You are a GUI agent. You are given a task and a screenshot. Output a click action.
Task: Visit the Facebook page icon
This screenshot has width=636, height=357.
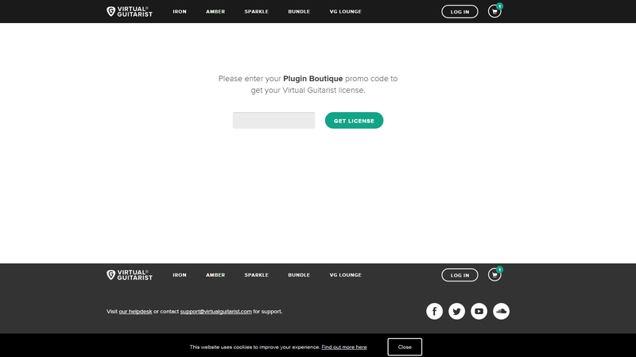click(434, 311)
